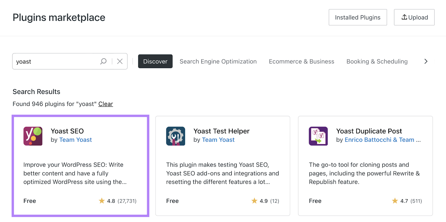Open the Booking & Scheduling category
Screen dimensions: 446x222
coord(377,61)
